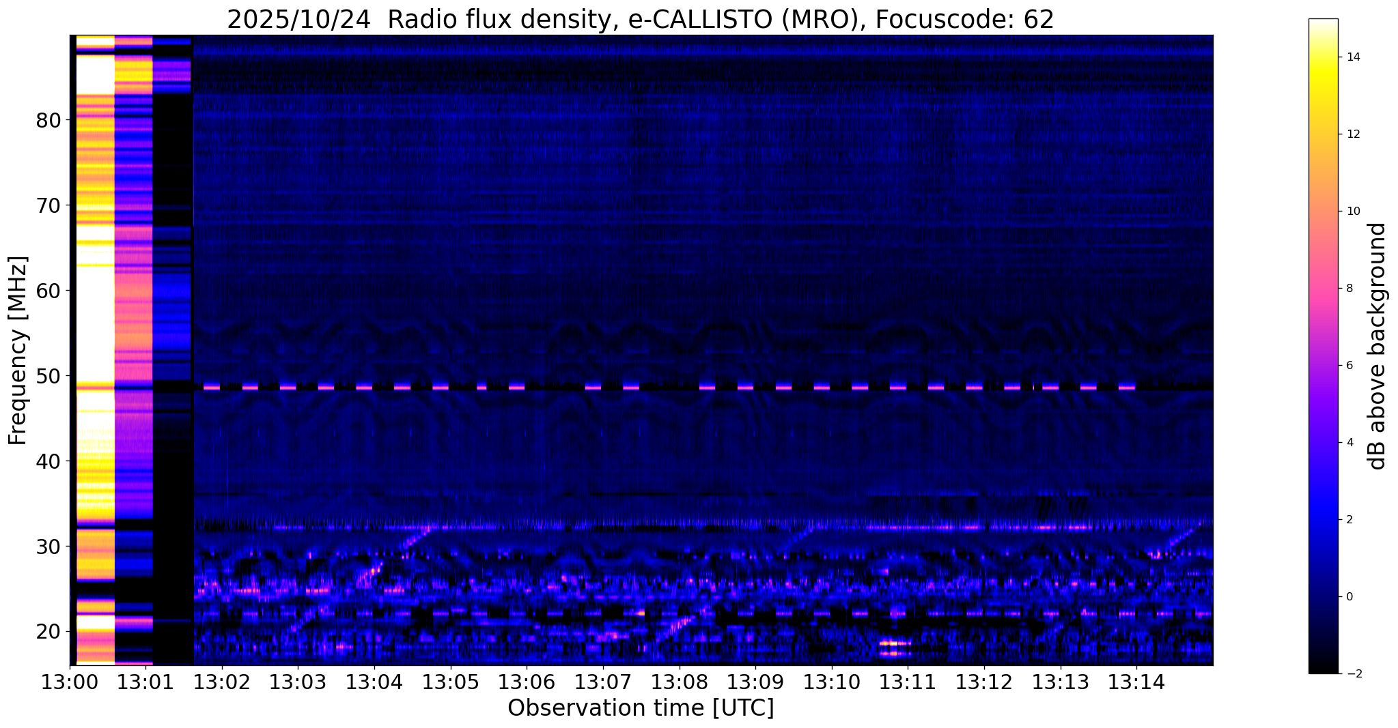Click the blue region of the colorbar

[x=1323, y=519]
